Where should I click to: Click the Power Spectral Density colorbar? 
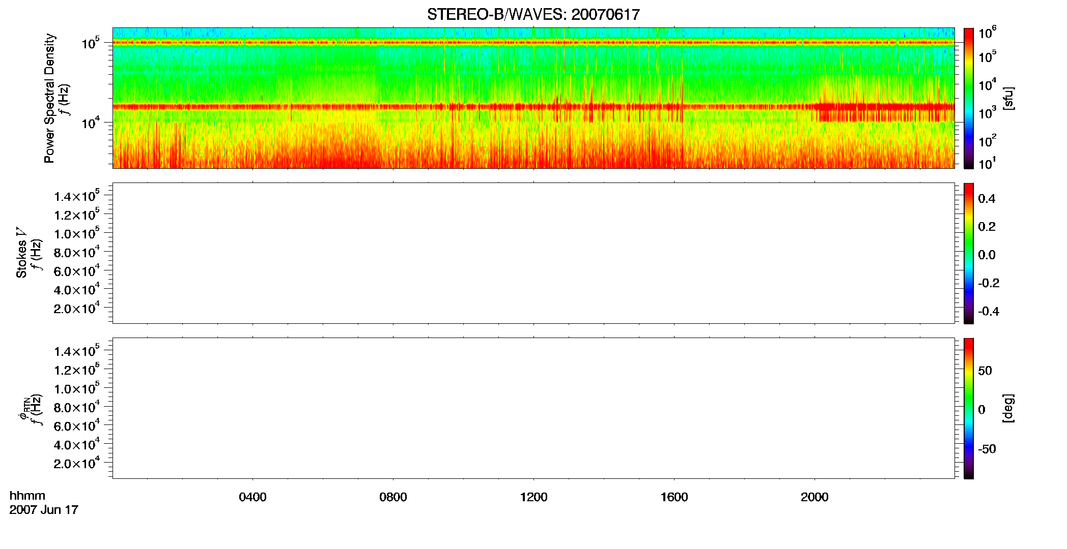pyautogui.click(x=968, y=98)
